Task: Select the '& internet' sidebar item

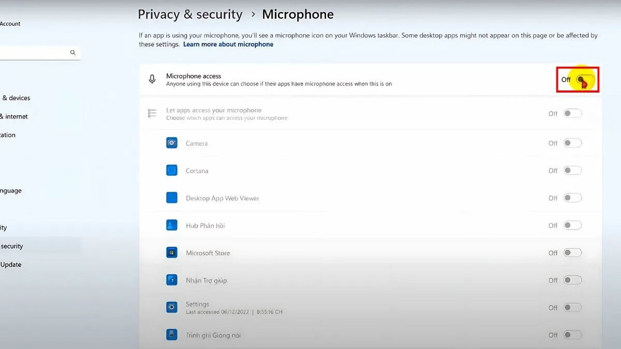Action: pos(14,117)
